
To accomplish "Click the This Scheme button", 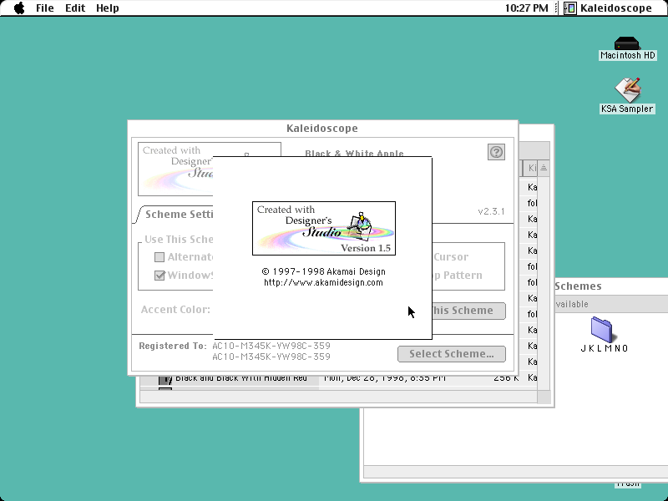I will pos(469,311).
